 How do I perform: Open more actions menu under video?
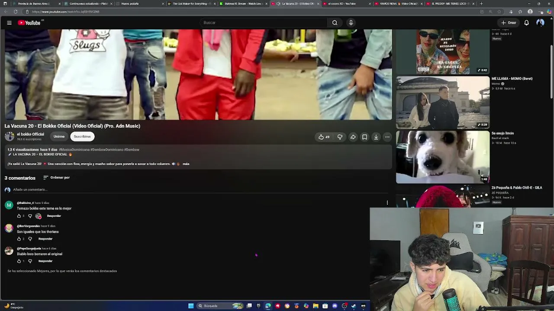[387, 137]
